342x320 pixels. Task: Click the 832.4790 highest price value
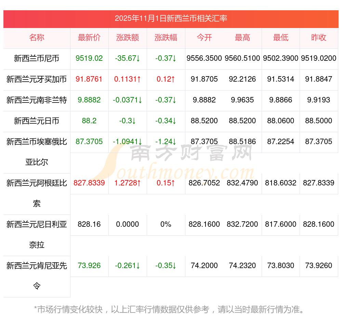tap(242, 183)
